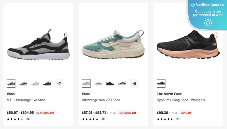Click the green Vans Ultrarange Neo shoe image
This screenshot has width=227, height=129.
(x=113, y=44)
